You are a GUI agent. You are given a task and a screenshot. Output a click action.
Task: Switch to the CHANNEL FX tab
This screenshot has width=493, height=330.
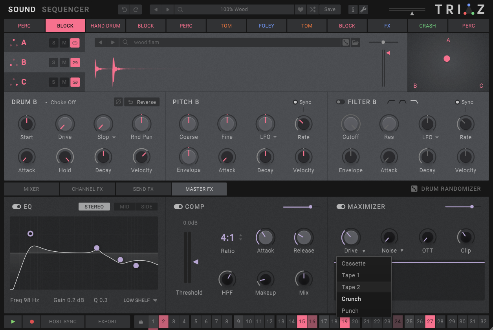[87, 189]
